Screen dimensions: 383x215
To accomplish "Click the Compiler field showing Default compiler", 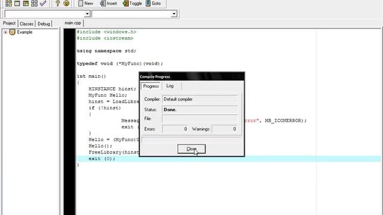I will point(200,99).
